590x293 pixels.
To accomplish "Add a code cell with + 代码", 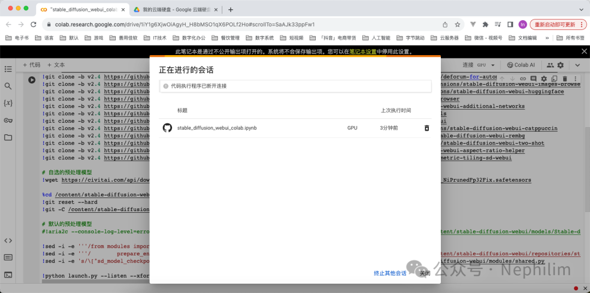I will click(x=32, y=65).
